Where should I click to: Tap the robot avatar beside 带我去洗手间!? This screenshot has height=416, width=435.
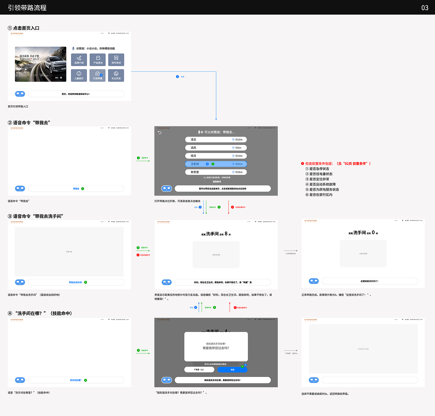[x=20, y=282]
